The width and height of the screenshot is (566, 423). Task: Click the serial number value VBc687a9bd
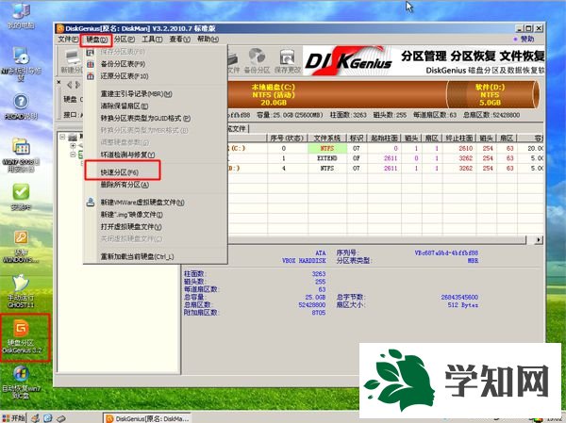click(446, 252)
